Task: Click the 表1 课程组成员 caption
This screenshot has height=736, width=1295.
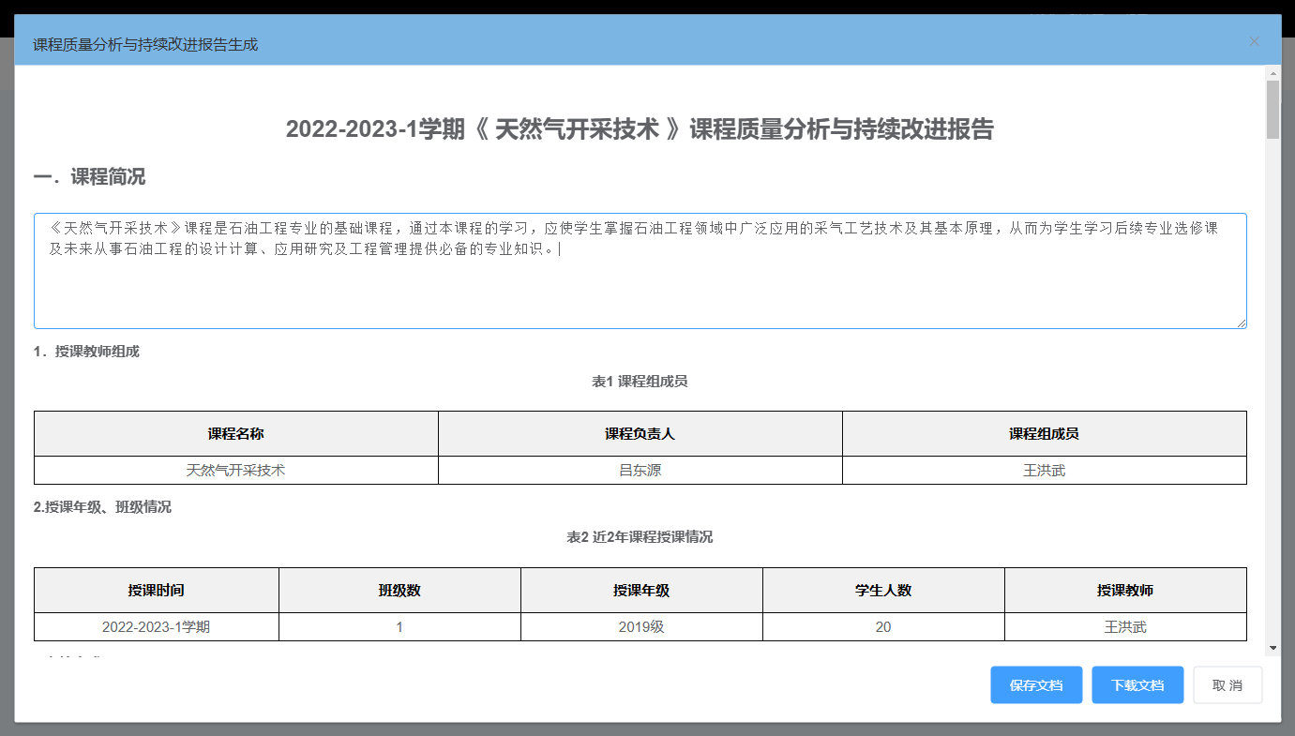Action: click(x=640, y=382)
